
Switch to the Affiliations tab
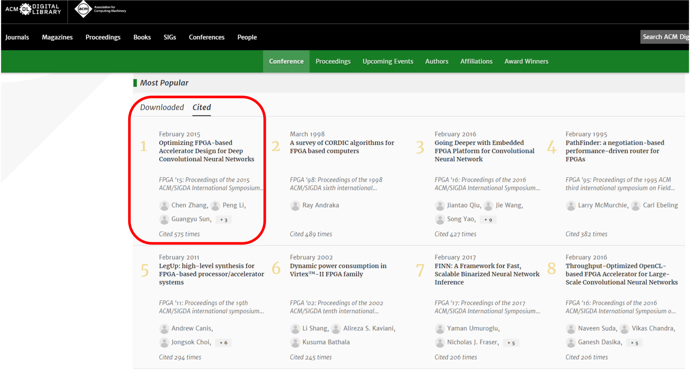click(x=476, y=61)
